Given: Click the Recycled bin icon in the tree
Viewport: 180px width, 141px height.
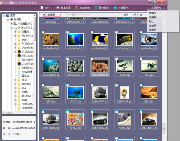Looking at the screenshot, I should click(19, 72).
